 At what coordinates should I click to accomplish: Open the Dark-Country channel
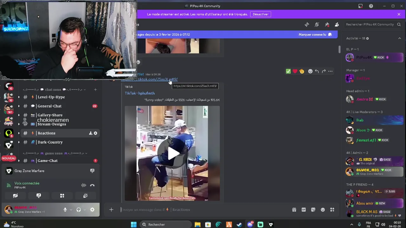click(x=60, y=142)
